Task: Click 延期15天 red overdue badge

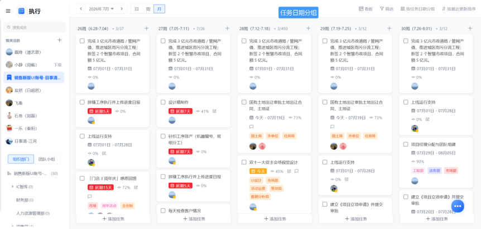Action: point(100,187)
